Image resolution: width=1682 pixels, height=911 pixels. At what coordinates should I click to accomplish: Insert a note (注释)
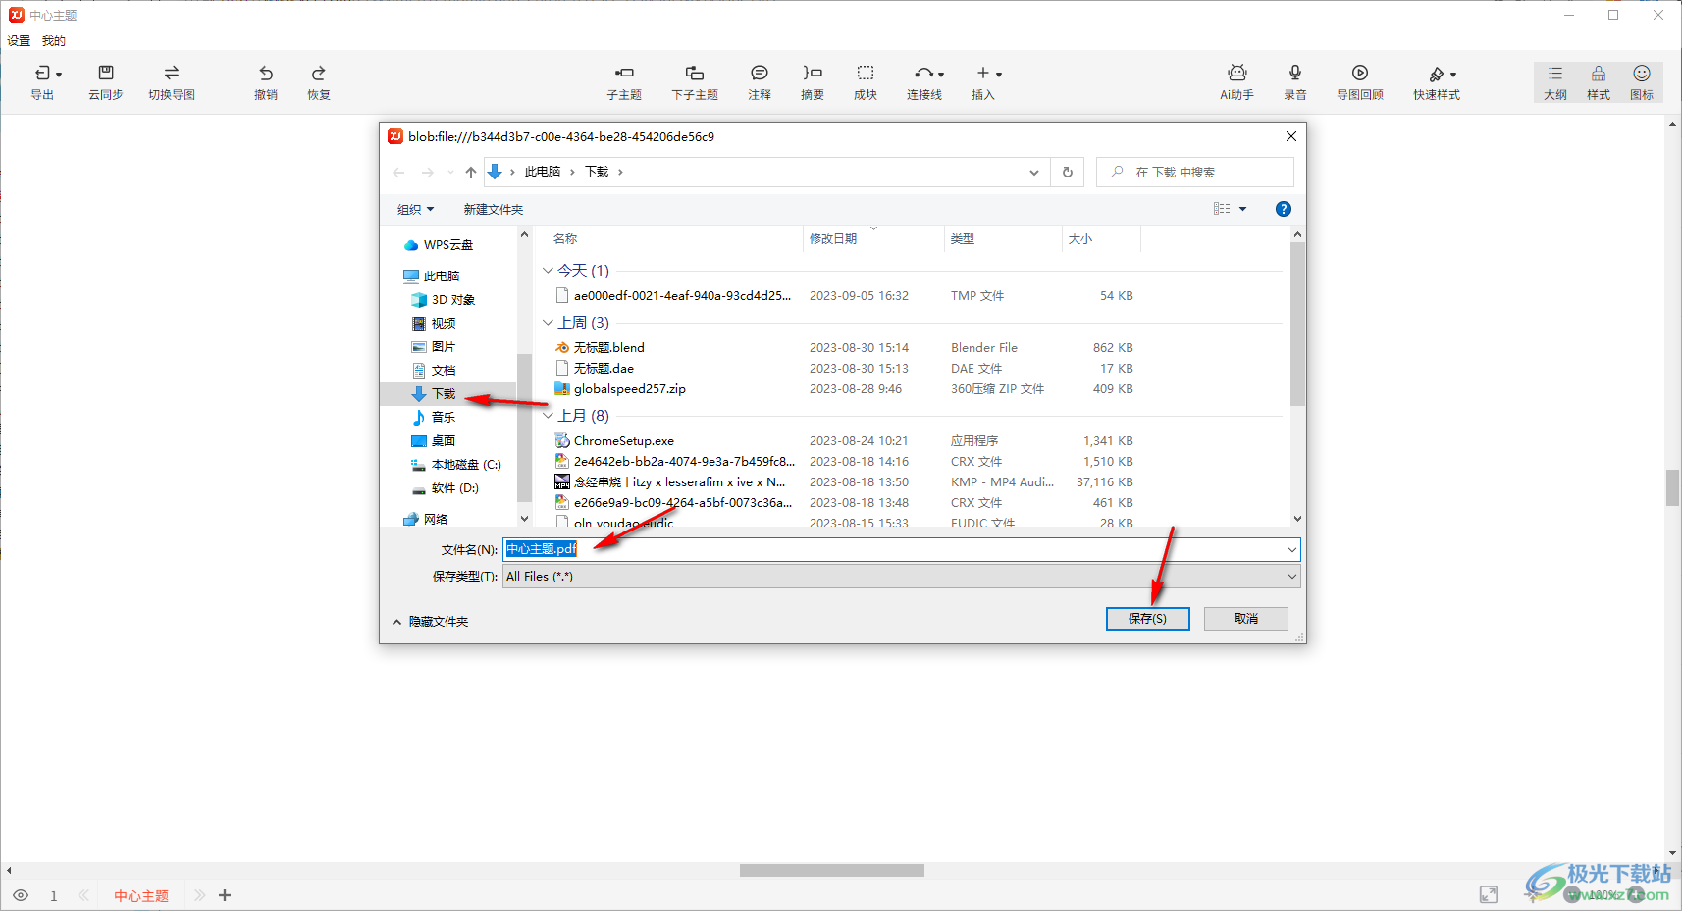[x=760, y=82]
